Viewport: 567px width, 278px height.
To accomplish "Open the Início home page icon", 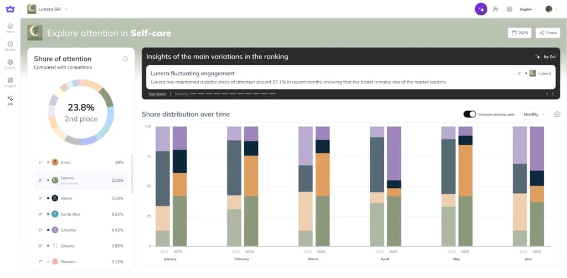I will [10, 27].
